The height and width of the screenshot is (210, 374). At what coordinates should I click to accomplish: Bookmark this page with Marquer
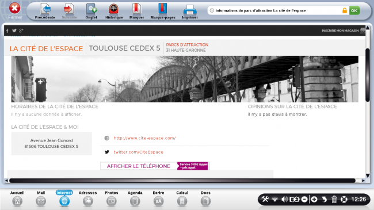[137, 11]
